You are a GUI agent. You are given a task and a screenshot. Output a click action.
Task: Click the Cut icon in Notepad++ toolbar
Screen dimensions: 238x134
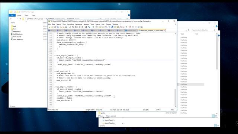(70, 27)
